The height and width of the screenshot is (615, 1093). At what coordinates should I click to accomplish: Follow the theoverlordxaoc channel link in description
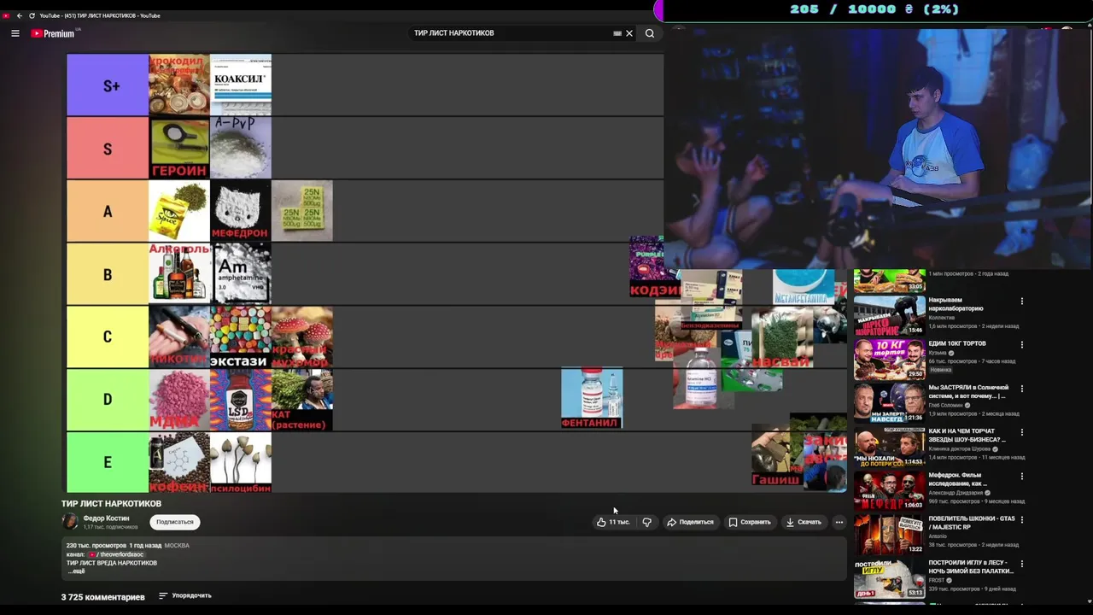[115, 554]
